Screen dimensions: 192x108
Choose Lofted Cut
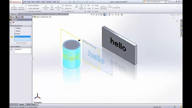click(67, 8)
